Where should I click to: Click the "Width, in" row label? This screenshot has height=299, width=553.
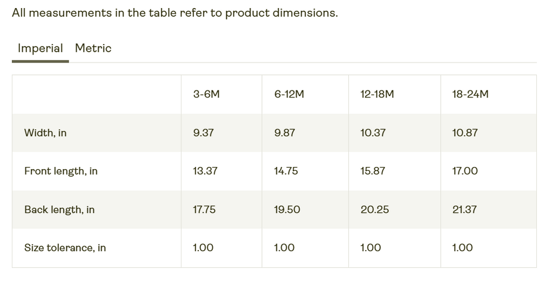[45, 133]
